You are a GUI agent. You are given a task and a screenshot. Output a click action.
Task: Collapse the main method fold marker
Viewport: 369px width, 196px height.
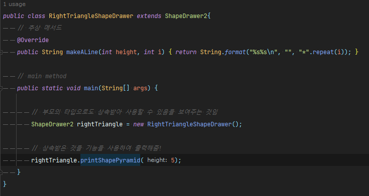(x=1, y=89)
